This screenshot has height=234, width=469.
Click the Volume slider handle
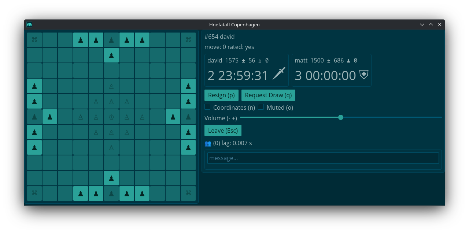click(x=341, y=117)
